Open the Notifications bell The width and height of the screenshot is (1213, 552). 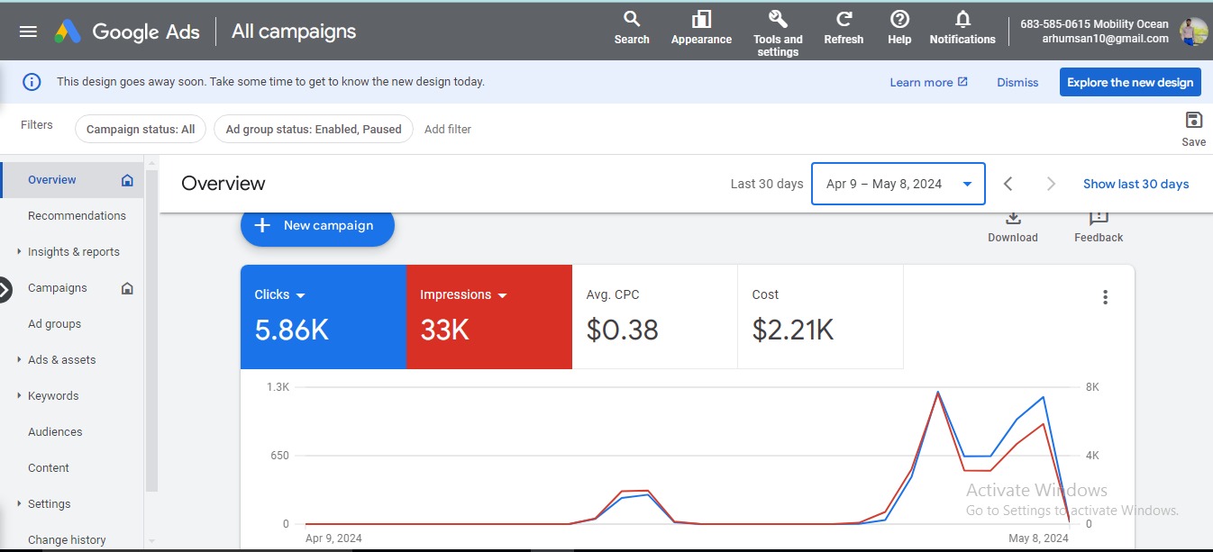(x=962, y=20)
